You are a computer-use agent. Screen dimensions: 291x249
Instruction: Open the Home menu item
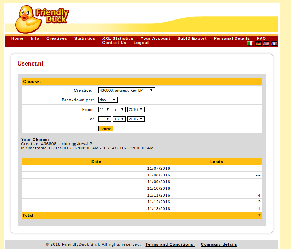point(17,38)
